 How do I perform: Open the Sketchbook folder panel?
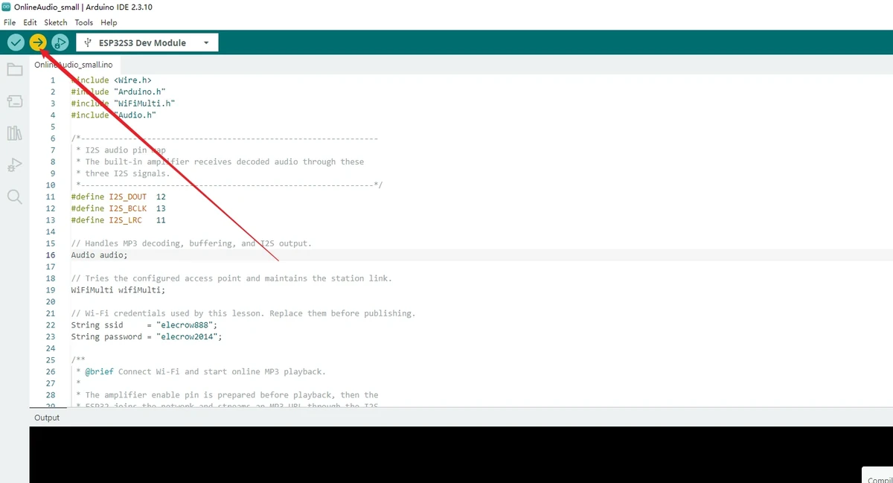point(14,70)
